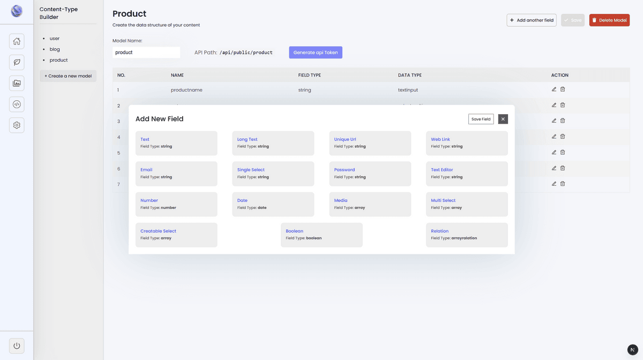Choose the Email field type
Screen dimensions: 643x360
[x=176, y=174]
